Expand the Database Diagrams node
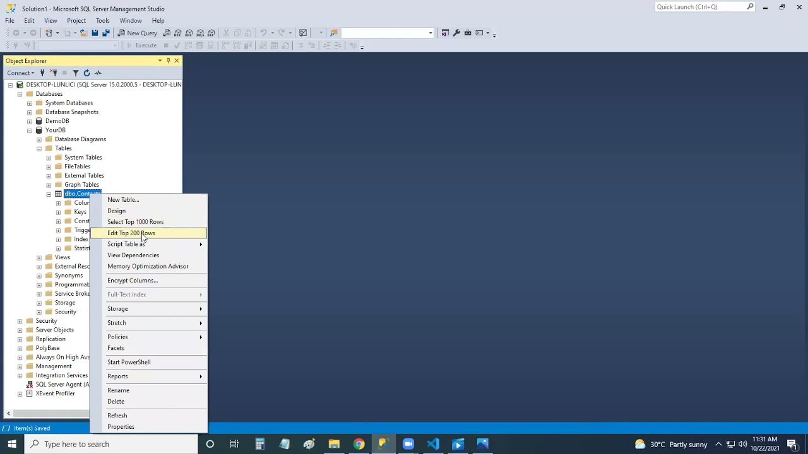808x454 pixels. (x=39, y=139)
